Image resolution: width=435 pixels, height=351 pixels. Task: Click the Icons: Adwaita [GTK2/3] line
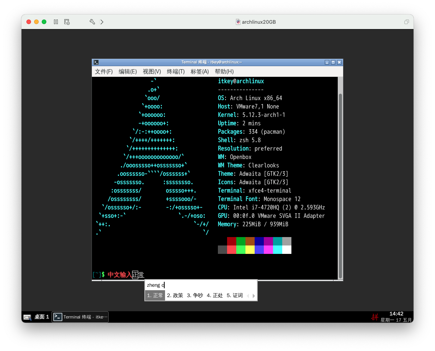point(253,182)
